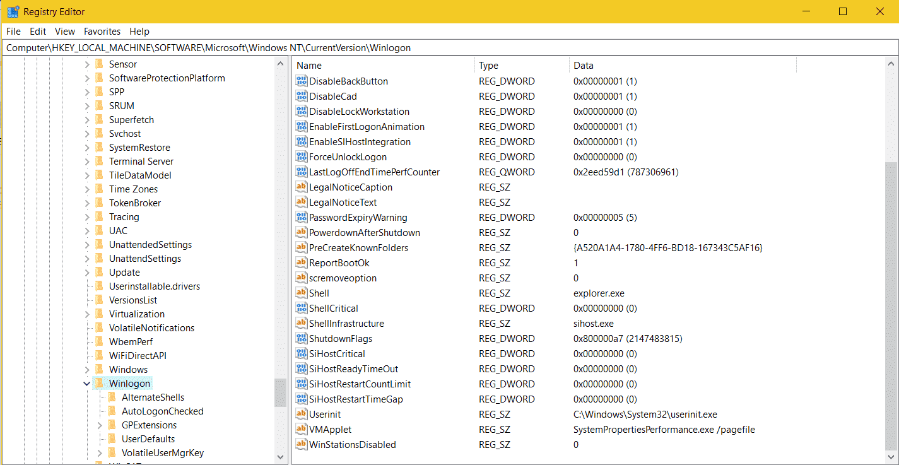The image size is (899, 465).
Task: Select the AutoLogonChecked subkey
Action: pyautogui.click(x=162, y=411)
